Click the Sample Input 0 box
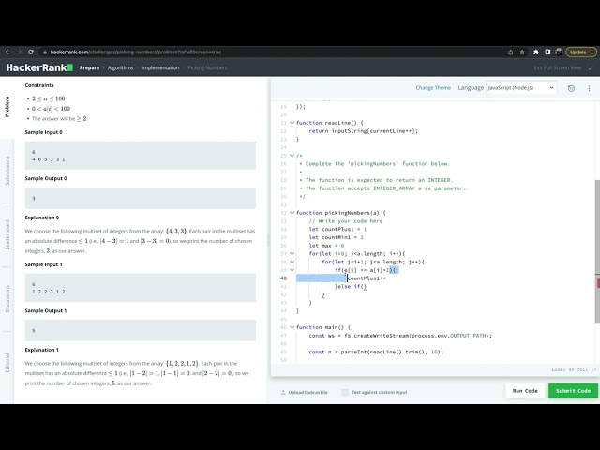Viewport: 600px width, 450px height. pyautogui.click(x=141, y=156)
